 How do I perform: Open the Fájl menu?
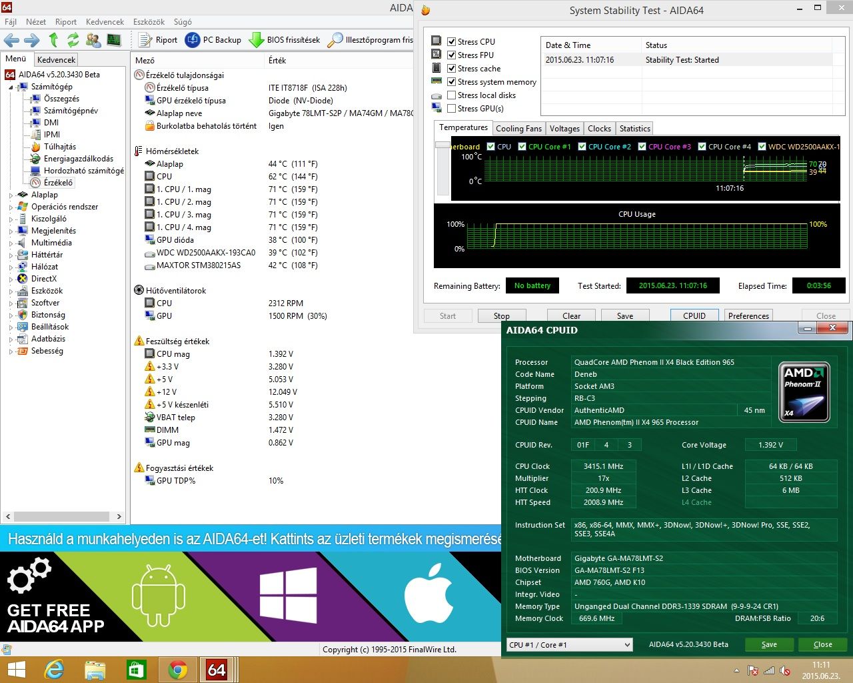coord(11,22)
